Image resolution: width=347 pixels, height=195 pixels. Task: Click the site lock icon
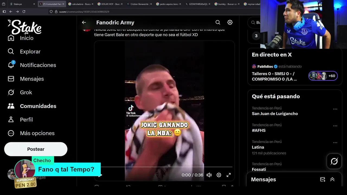(x=56, y=12)
